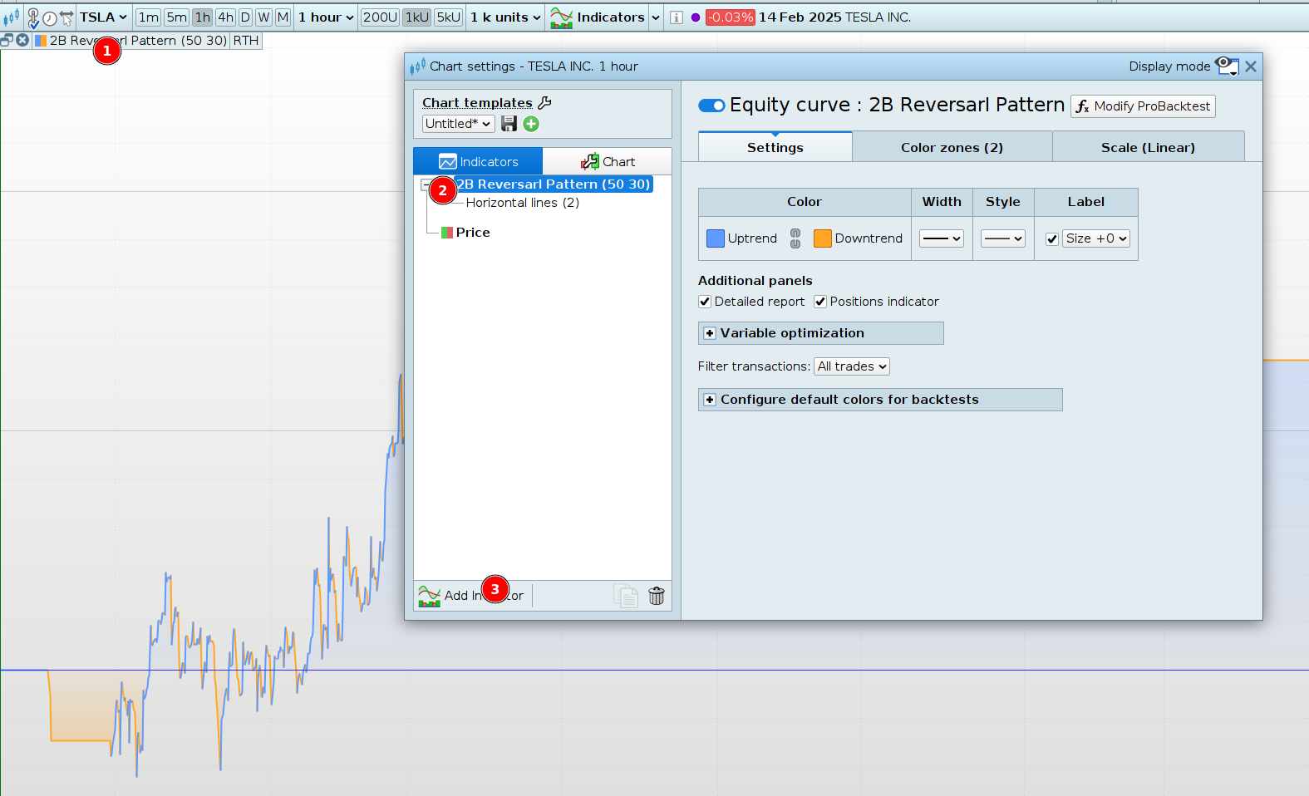
Task: Switch to the Scale (Linear) tab
Action: pos(1149,147)
